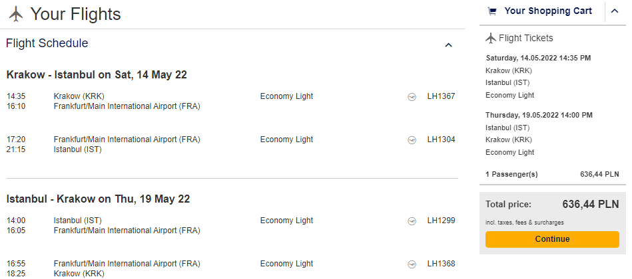The width and height of the screenshot is (632, 279).
Task: Click the Krakow - Istanbul on Sat heading
Action: tap(97, 75)
